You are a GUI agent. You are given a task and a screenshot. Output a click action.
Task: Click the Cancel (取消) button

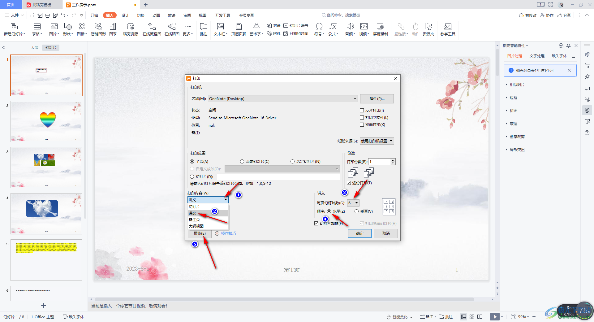[x=386, y=233]
